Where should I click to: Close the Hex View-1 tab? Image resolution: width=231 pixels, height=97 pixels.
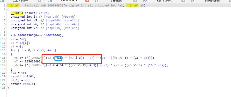tap(183, 1)
